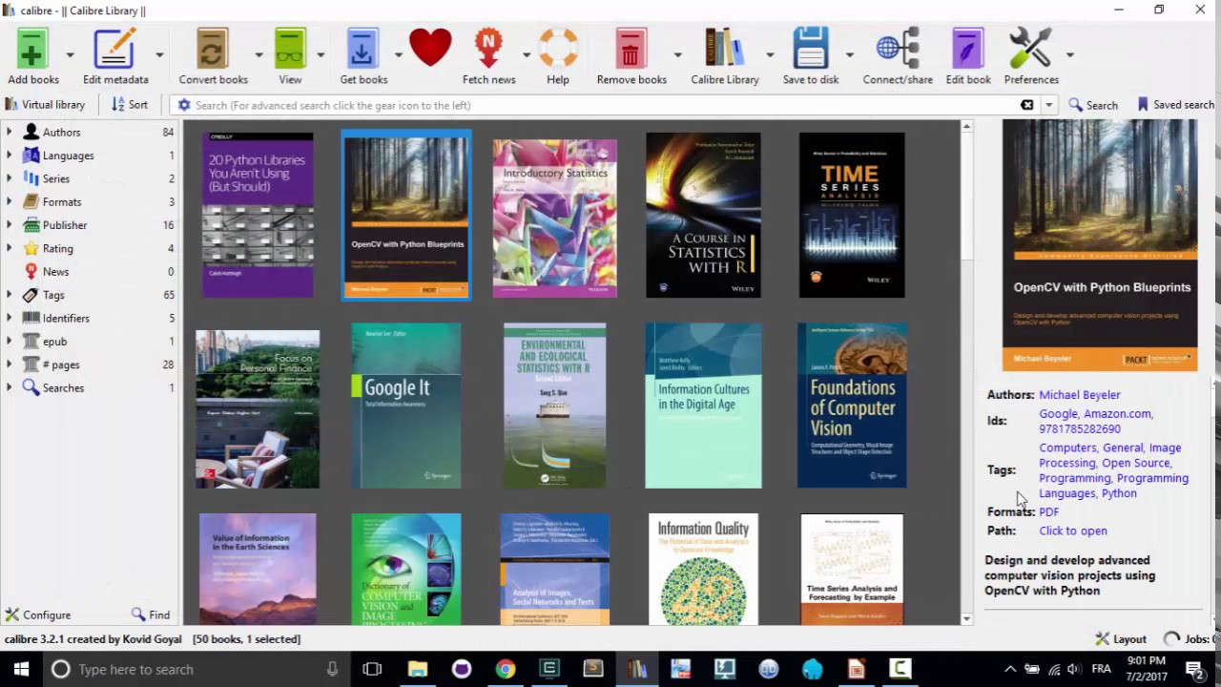Click the Sort button
The width and height of the screenshot is (1221, 687).
tap(130, 105)
